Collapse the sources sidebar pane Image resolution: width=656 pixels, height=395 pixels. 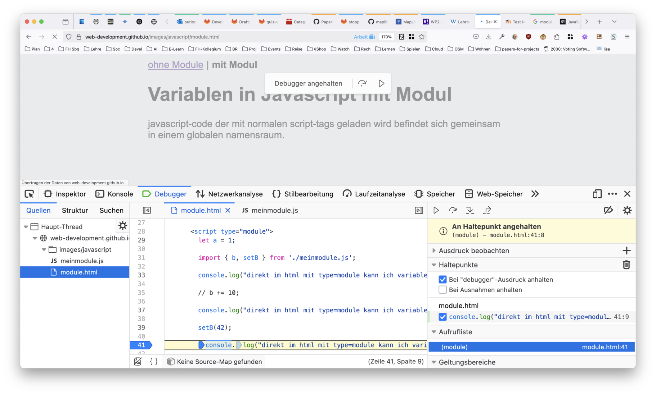pos(147,211)
